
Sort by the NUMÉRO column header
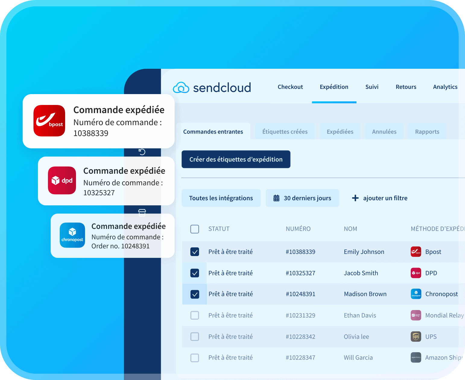click(298, 229)
